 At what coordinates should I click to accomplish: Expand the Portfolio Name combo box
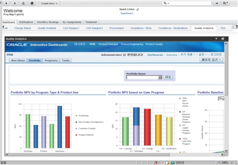(160, 77)
